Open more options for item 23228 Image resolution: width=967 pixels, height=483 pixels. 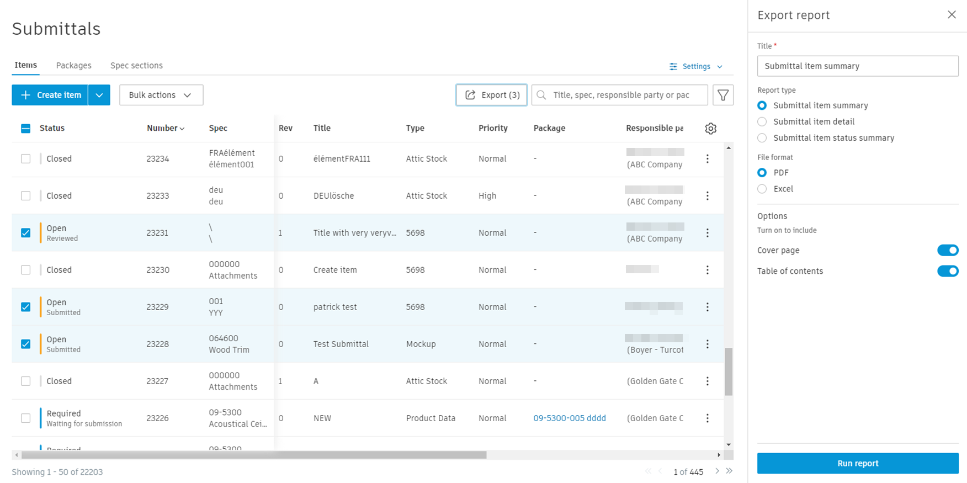click(708, 344)
